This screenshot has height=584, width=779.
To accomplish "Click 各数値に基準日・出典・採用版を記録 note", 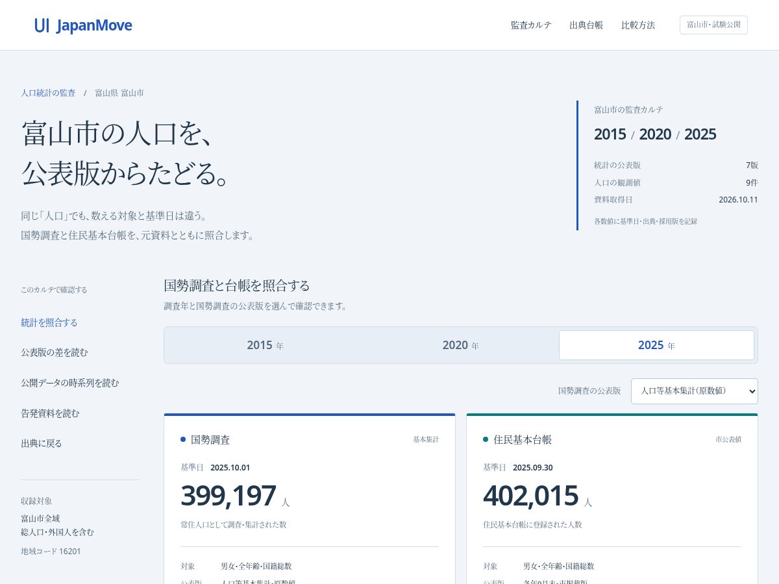I will click(645, 221).
